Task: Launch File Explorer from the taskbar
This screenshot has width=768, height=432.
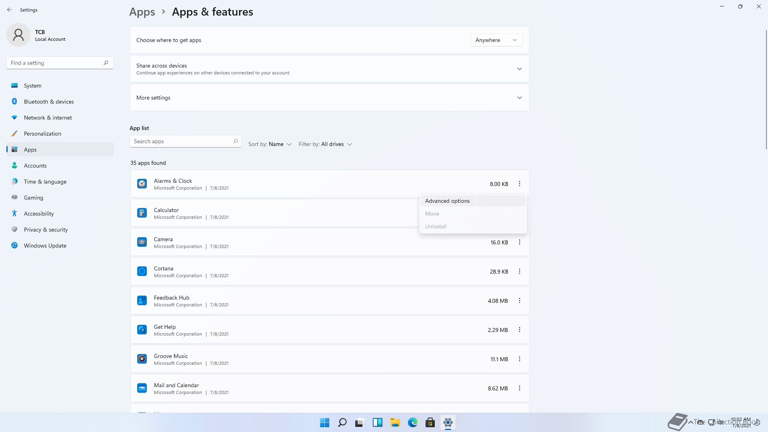Action: pyautogui.click(x=395, y=422)
